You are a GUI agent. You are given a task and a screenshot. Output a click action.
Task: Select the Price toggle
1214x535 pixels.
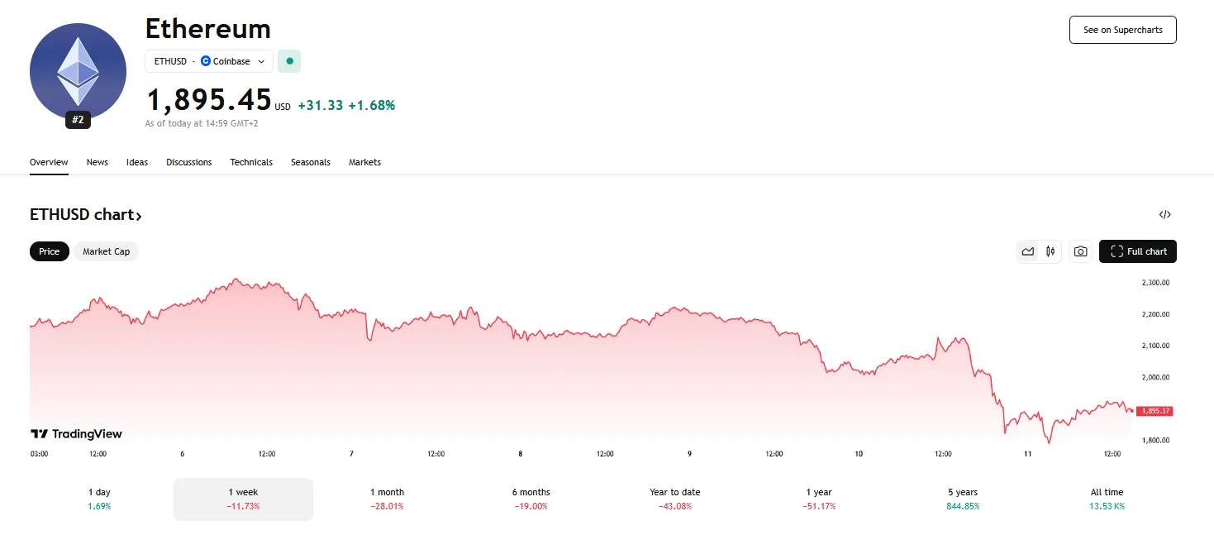coord(50,251)
